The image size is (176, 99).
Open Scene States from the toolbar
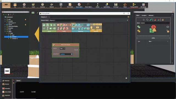coord(70,5)
